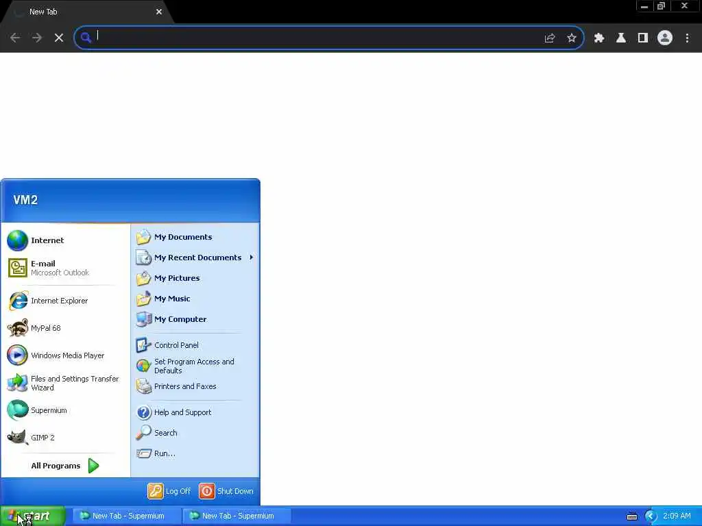Expand My Recent Documents submenu
The width and height of the screenshot is (702, 526).
(195, 258)
